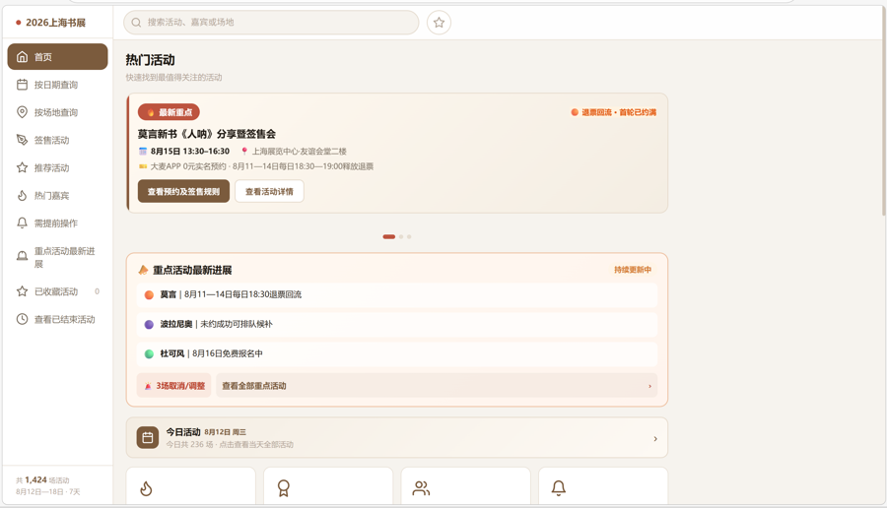Screen dimensions: 887x508
Task: Open 热门嘉宾 from the sidebar
Action: [x=57, y=195]
